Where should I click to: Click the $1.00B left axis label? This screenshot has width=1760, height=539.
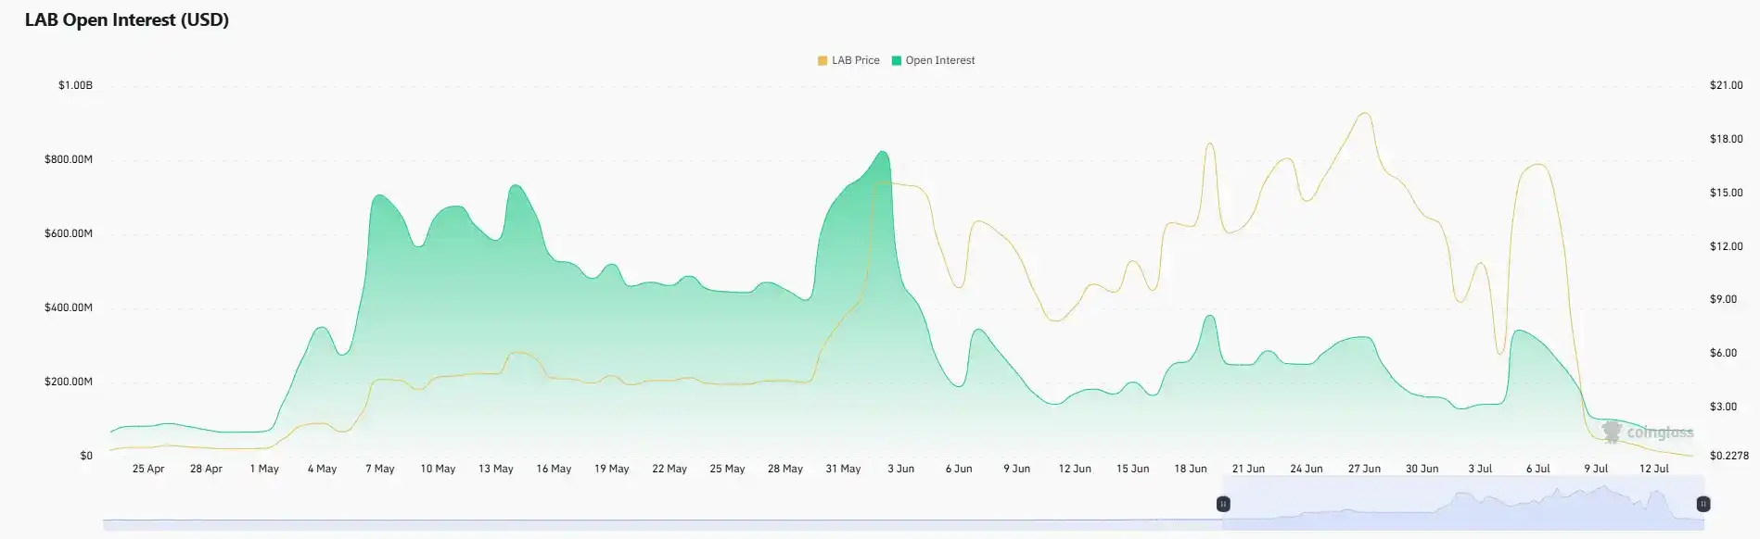[75, 85]
